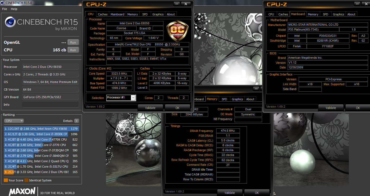Click the Multiplier x 7.0 value

click(x=119, y=78)
